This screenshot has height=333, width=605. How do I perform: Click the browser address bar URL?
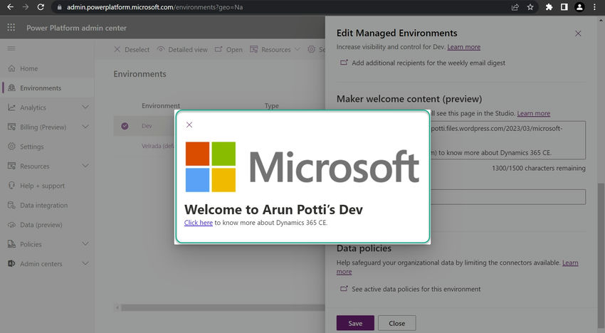154,7
